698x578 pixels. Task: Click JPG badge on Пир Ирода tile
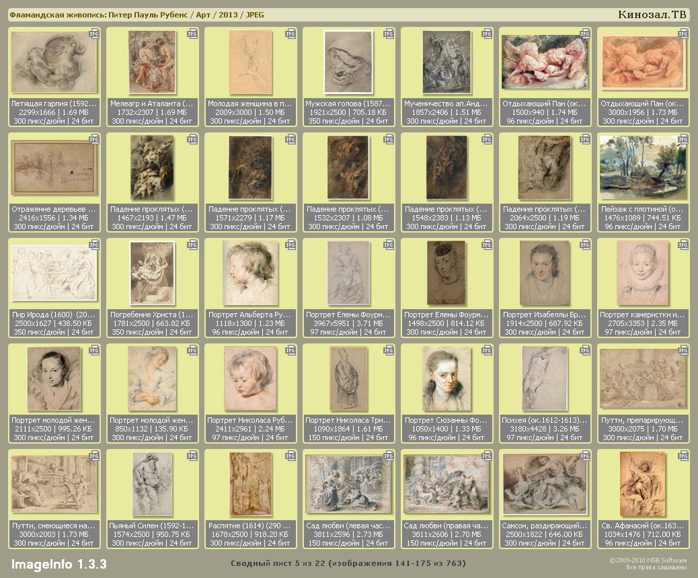pos(95,244)
